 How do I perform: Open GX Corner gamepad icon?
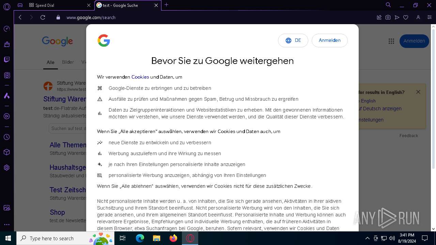click(x=20, y=5)
